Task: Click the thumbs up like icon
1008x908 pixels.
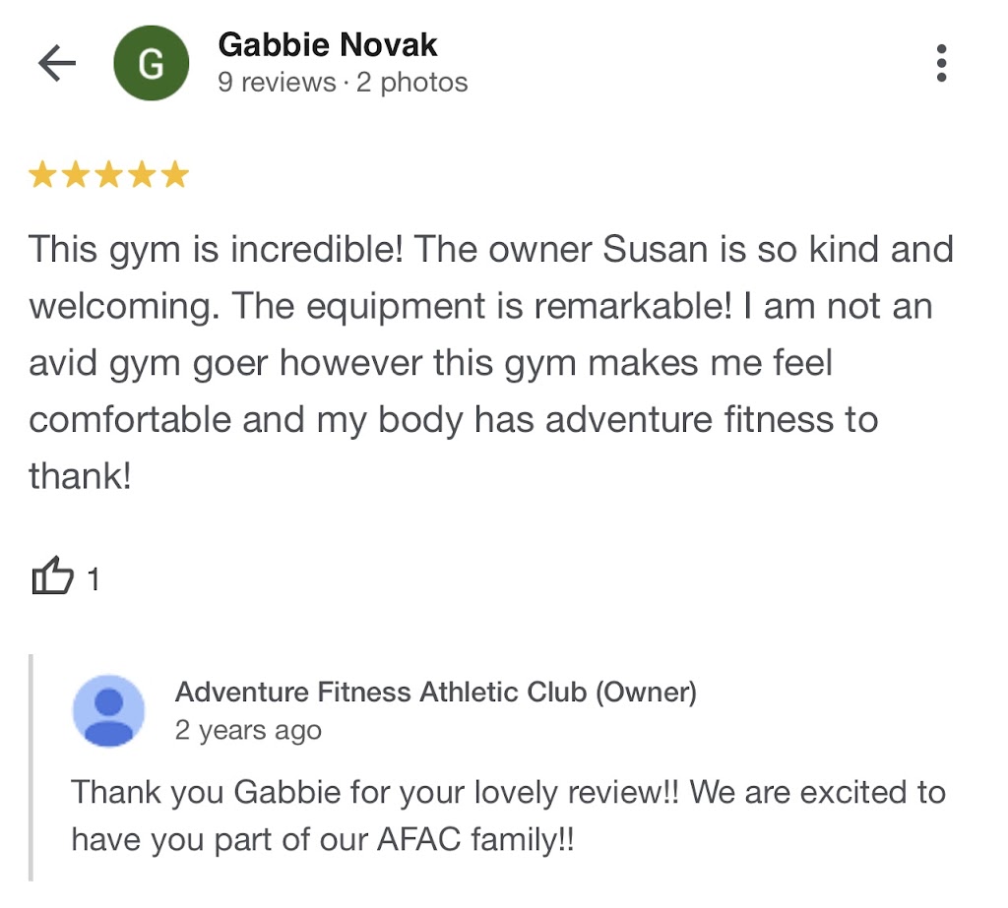Action: coord(52,577)
